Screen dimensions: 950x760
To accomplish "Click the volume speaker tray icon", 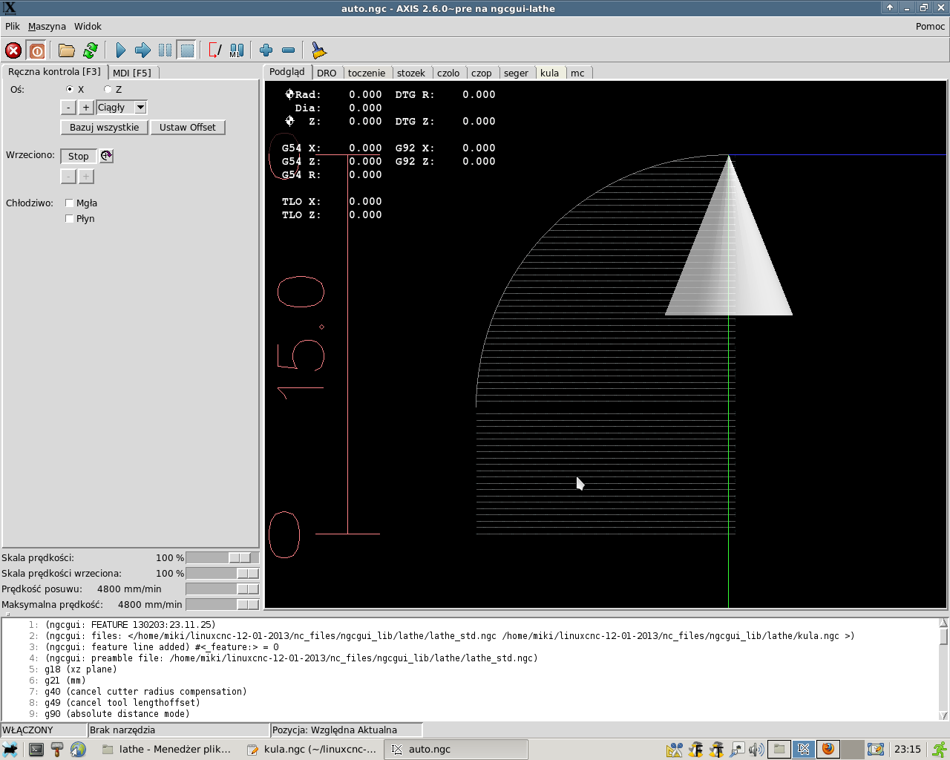I will (x=756, y=750).
